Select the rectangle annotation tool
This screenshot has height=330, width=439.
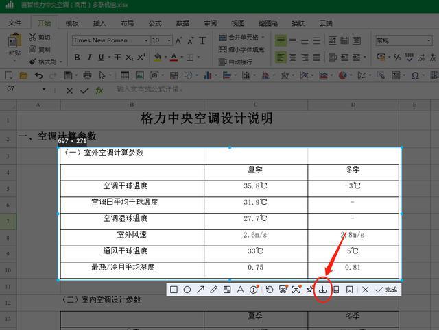[174, 290]
